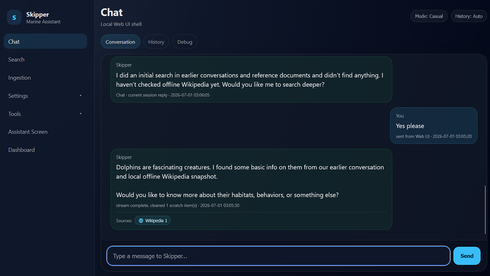Switch to the Conversation tab
Image resolution: width=490 pixels, height=276 pixels.
120,42
